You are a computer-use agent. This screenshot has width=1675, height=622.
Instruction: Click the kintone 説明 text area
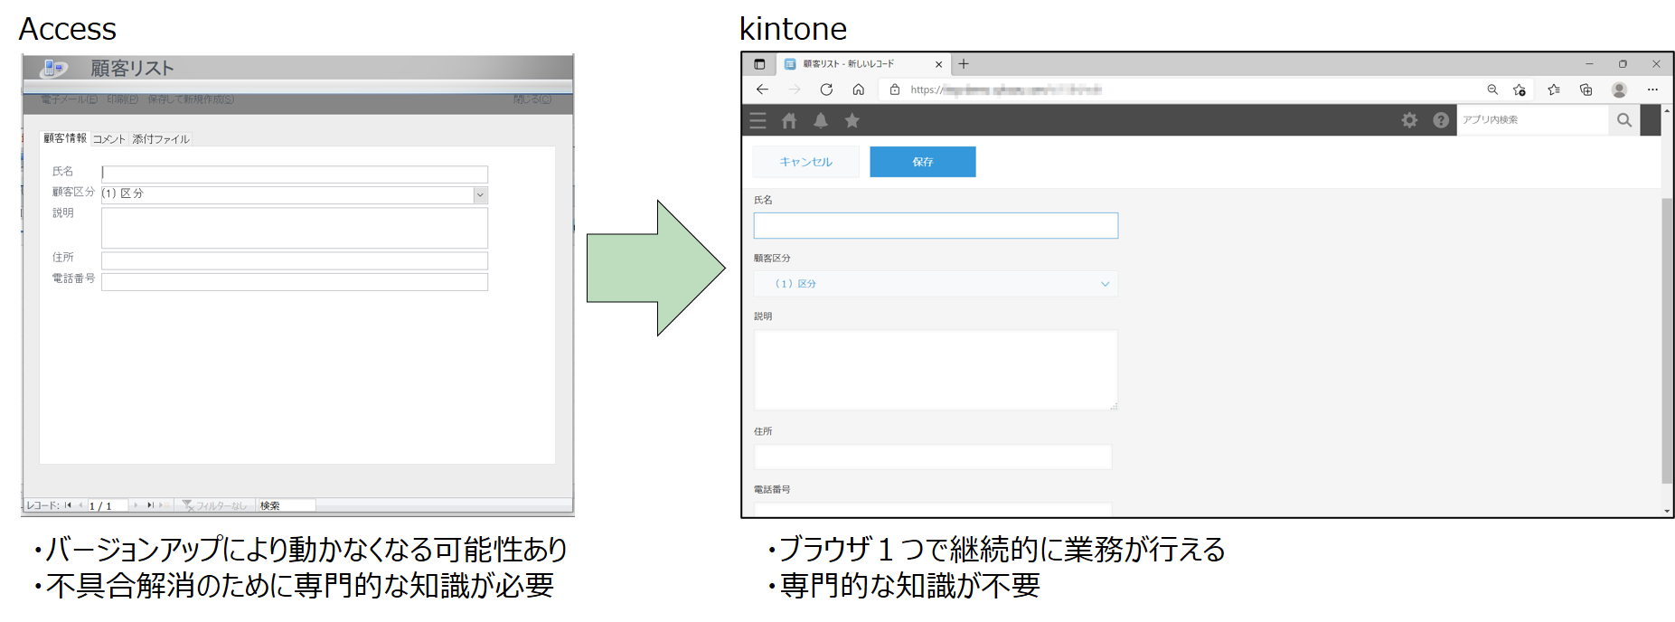pyautogui.click(x=936, y=370)
